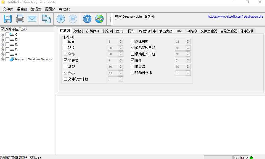
Task: Enable the 创建日期 checkbox
Action: pos(133,42)
